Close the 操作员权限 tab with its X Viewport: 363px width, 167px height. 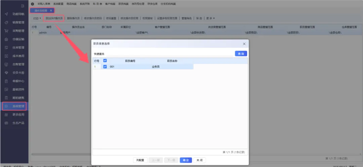(51, 11)
